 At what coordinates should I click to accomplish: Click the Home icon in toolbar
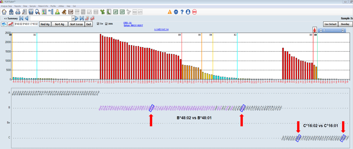(4, 12)
